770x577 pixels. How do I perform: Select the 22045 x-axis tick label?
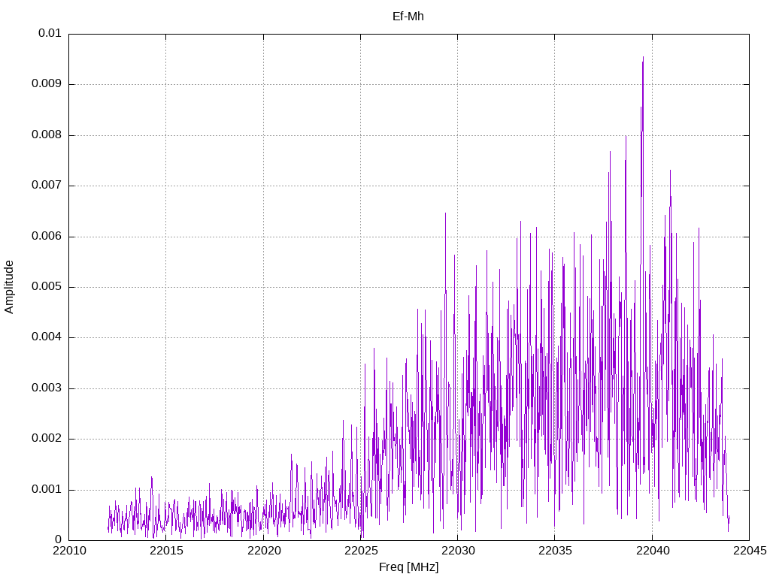(749, 551)
